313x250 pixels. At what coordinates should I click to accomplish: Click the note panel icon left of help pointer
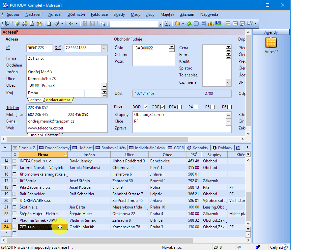pyautogui.click(x=242, y=24)
